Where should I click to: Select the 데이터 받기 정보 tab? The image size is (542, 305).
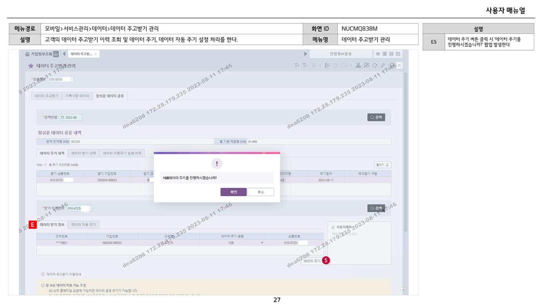[x=52, y=224]
